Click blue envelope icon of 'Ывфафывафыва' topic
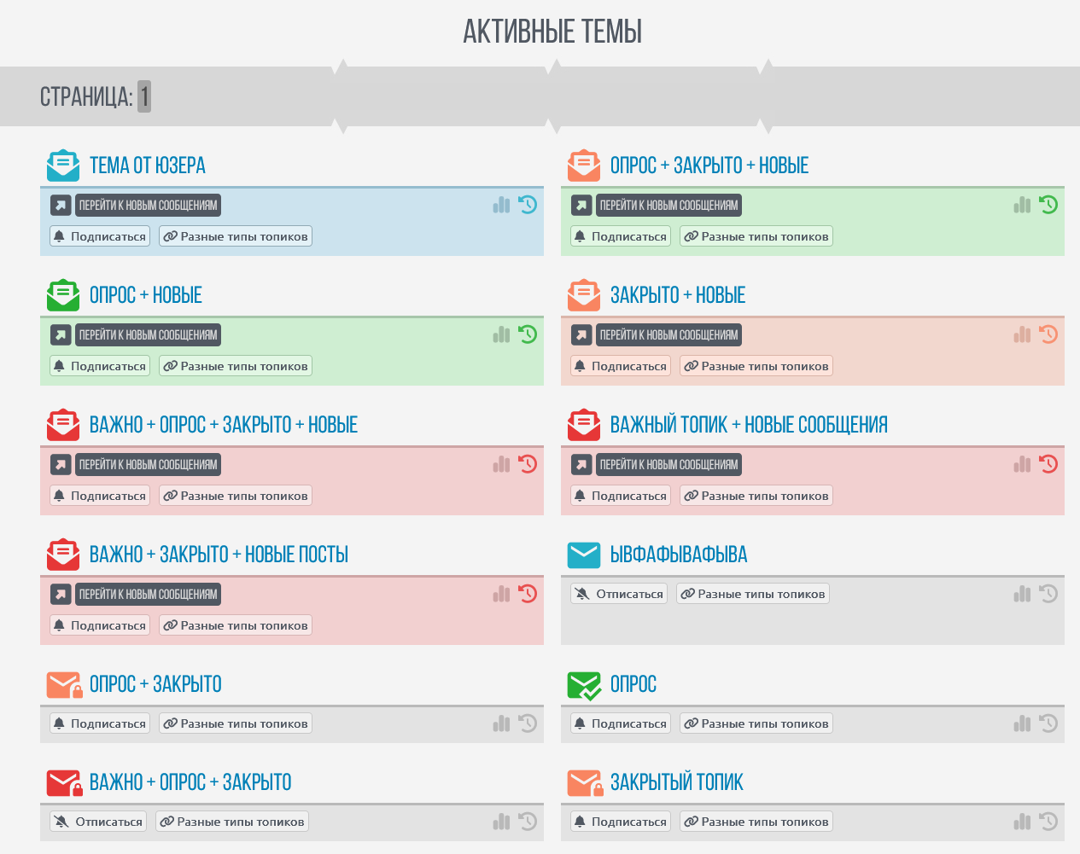 [584, 555]
